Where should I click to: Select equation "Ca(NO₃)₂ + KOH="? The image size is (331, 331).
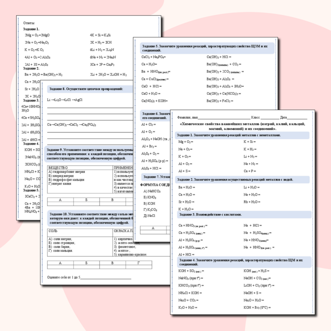pyautogui.click(x=155, y=101)
